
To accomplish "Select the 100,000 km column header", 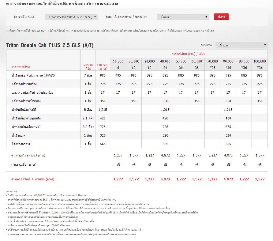I will tap(259, 61).
